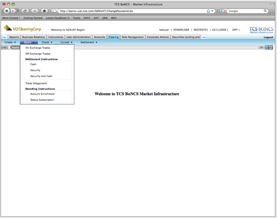
Task: Select Cash under Settlement Instructions
Action: tap(33, 64)
